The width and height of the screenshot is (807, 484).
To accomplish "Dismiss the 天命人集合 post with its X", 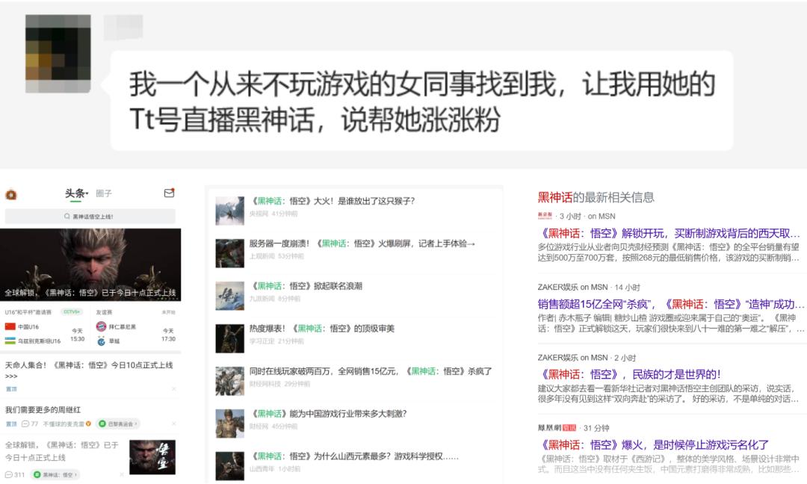I will point(174,389).
